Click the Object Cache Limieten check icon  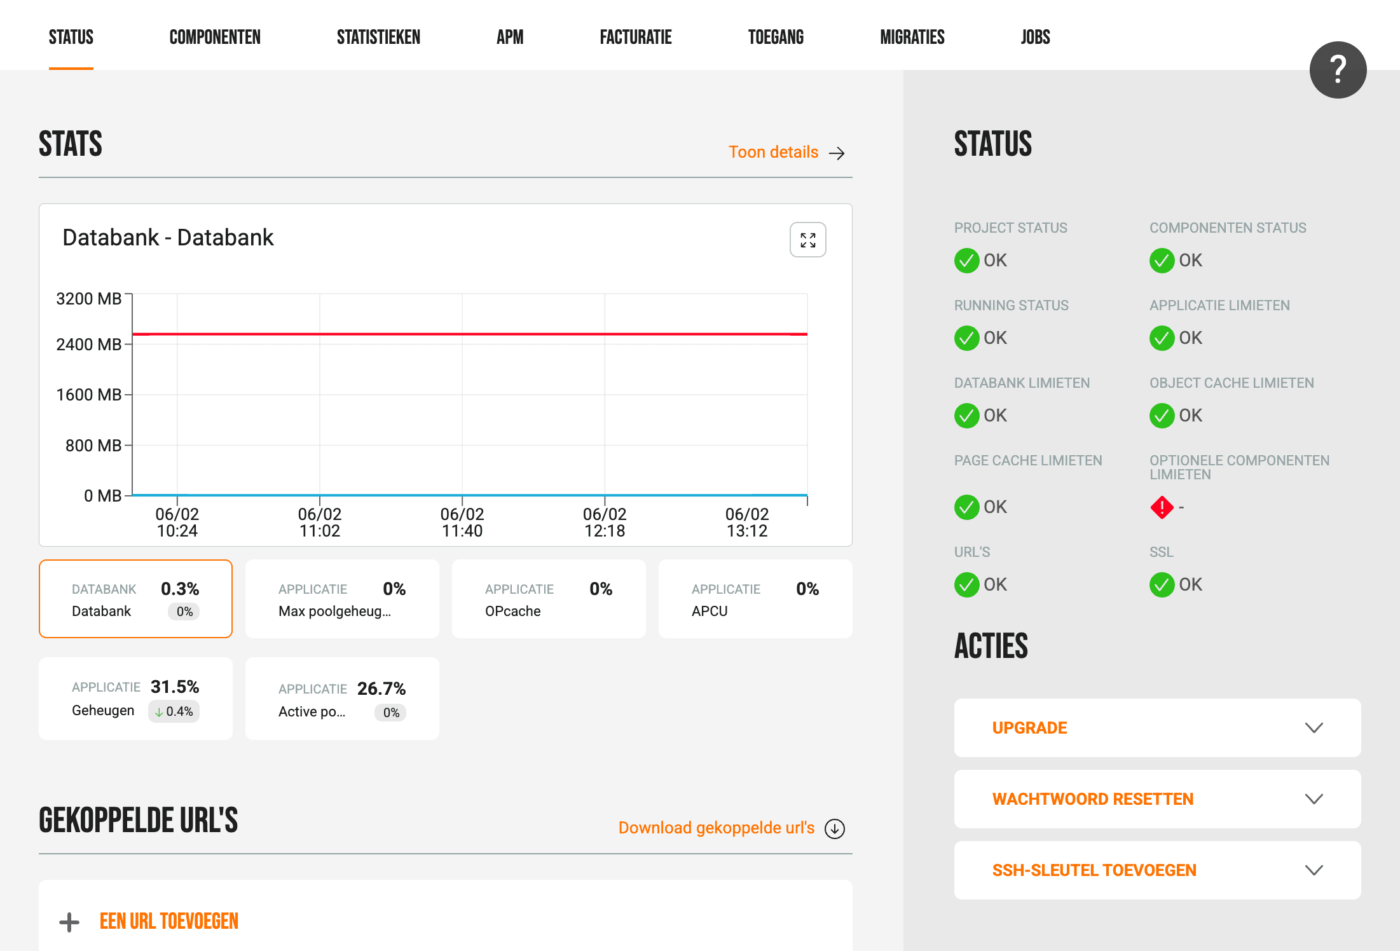click(x=1162, y=416)
